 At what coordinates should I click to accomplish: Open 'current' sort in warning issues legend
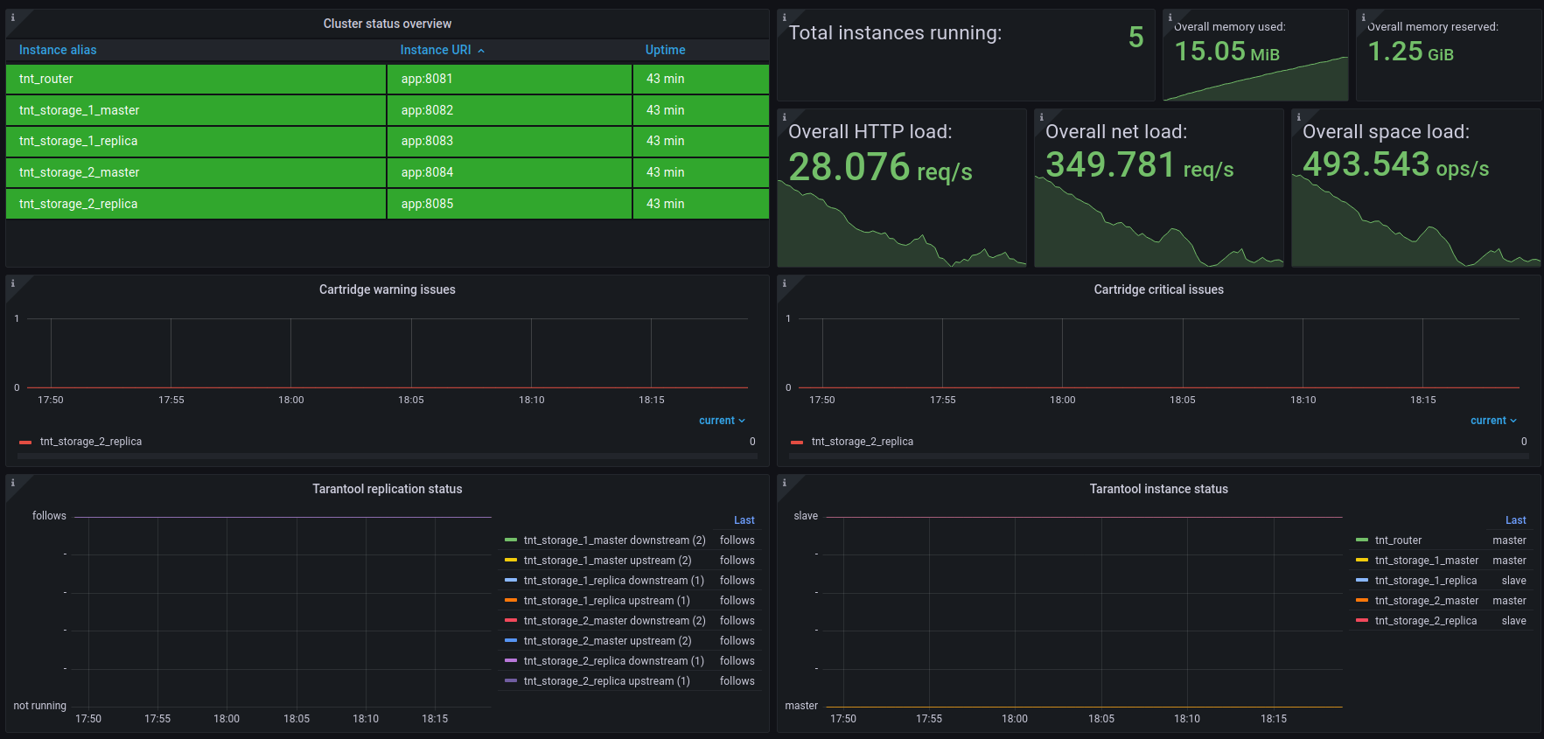click(722, 421)
